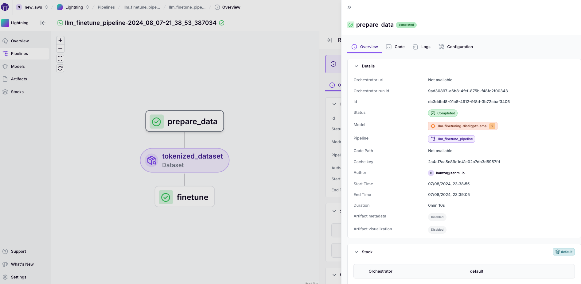Open the llm_finetune_pipeline link
This screenshot has width=581, height=284.
(x=451, y=139)
